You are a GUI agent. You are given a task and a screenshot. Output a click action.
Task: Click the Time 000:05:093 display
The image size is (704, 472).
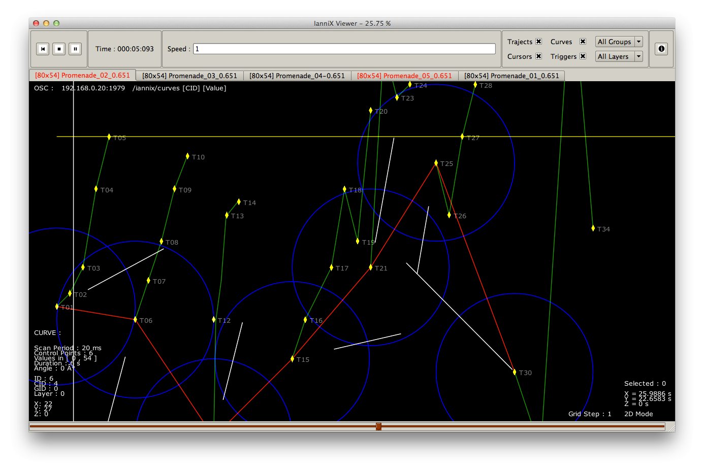click(124, 49)
